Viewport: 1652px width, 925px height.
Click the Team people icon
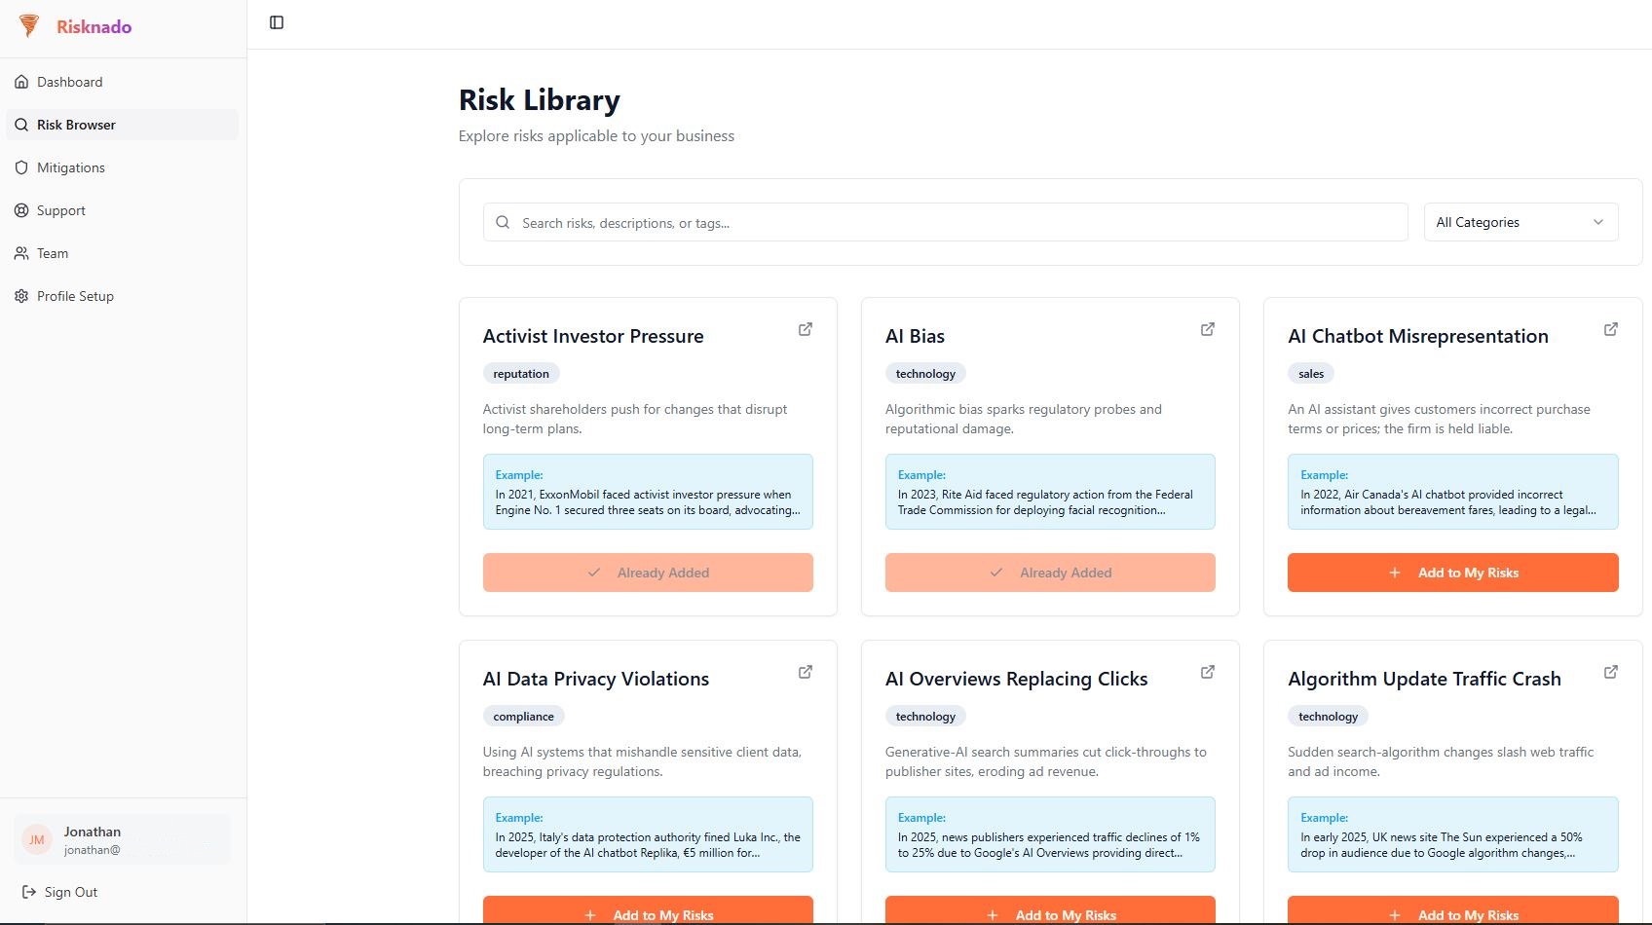(21, 253)
